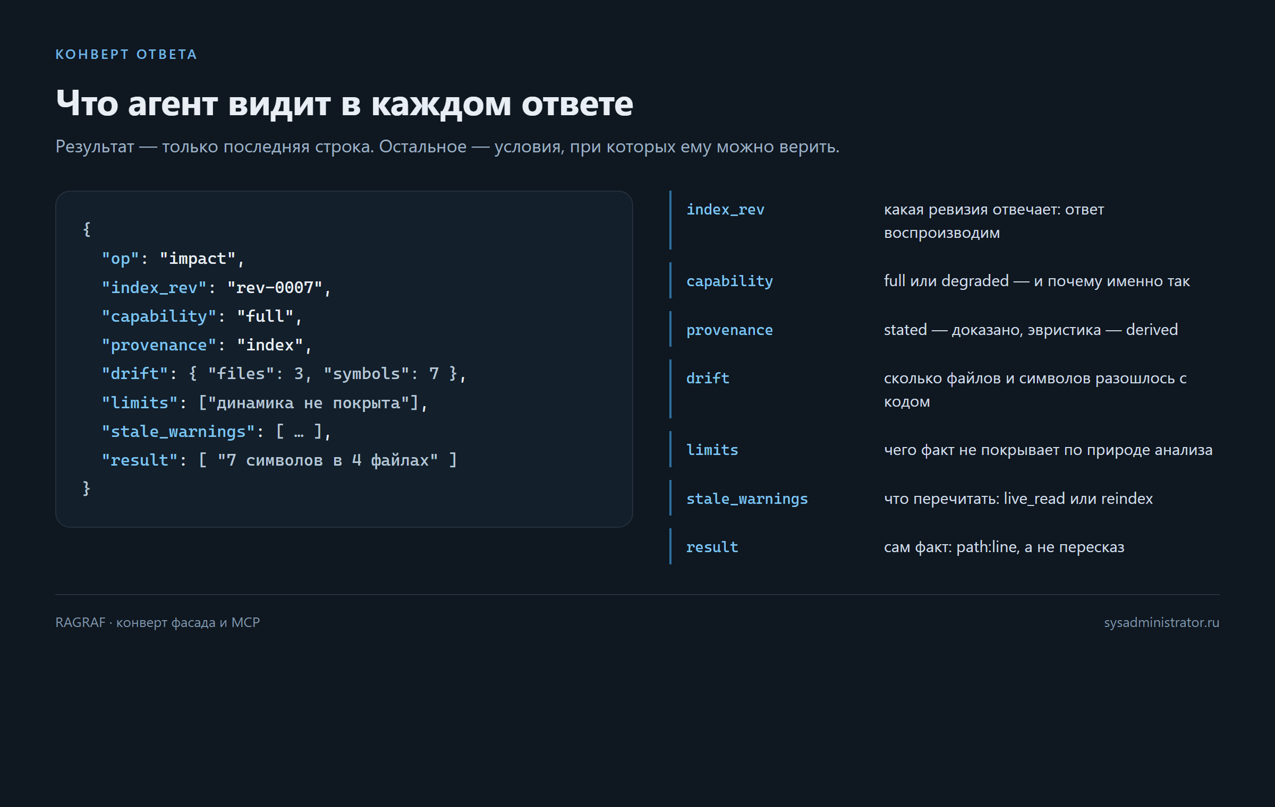
Task: Click the subtitle starting with "Результат — только последняя строка"
Action: (x=447, y=147)
